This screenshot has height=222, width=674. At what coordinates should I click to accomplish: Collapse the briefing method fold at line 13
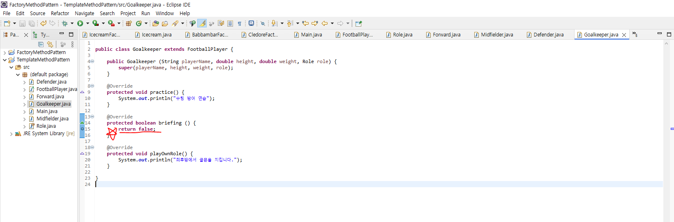92,117
